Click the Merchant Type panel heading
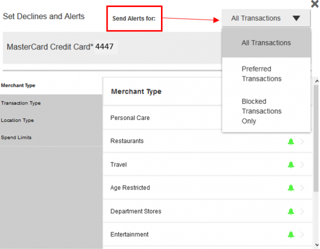The height and width of the screenshot is (249, 320). pyautogui.click(x=136, y=91)
